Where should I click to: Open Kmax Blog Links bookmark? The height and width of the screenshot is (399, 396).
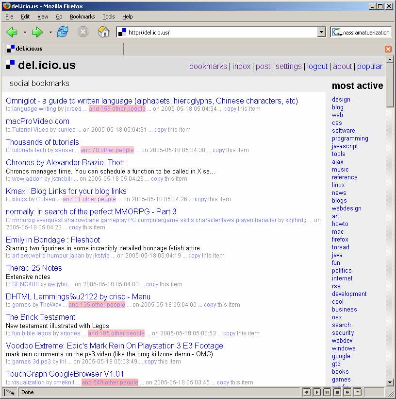(66, 191)
